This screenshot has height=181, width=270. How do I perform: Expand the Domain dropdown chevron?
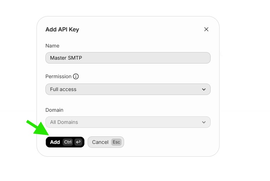coord(204,122)
